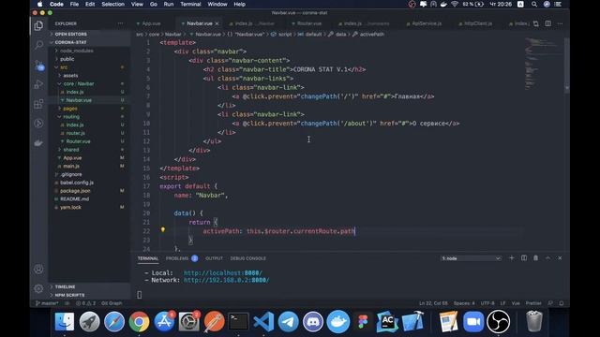Open the Explorer view in activity bar

point(38,25)
